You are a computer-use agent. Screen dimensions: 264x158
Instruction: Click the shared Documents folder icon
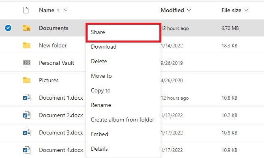[27, 28]
